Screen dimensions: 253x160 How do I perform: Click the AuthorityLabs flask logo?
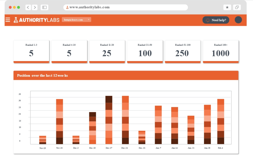coord(16,20)
